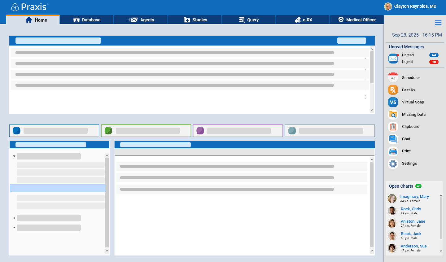
Task: Switch to the Home tab
Action: coord(33,20)
